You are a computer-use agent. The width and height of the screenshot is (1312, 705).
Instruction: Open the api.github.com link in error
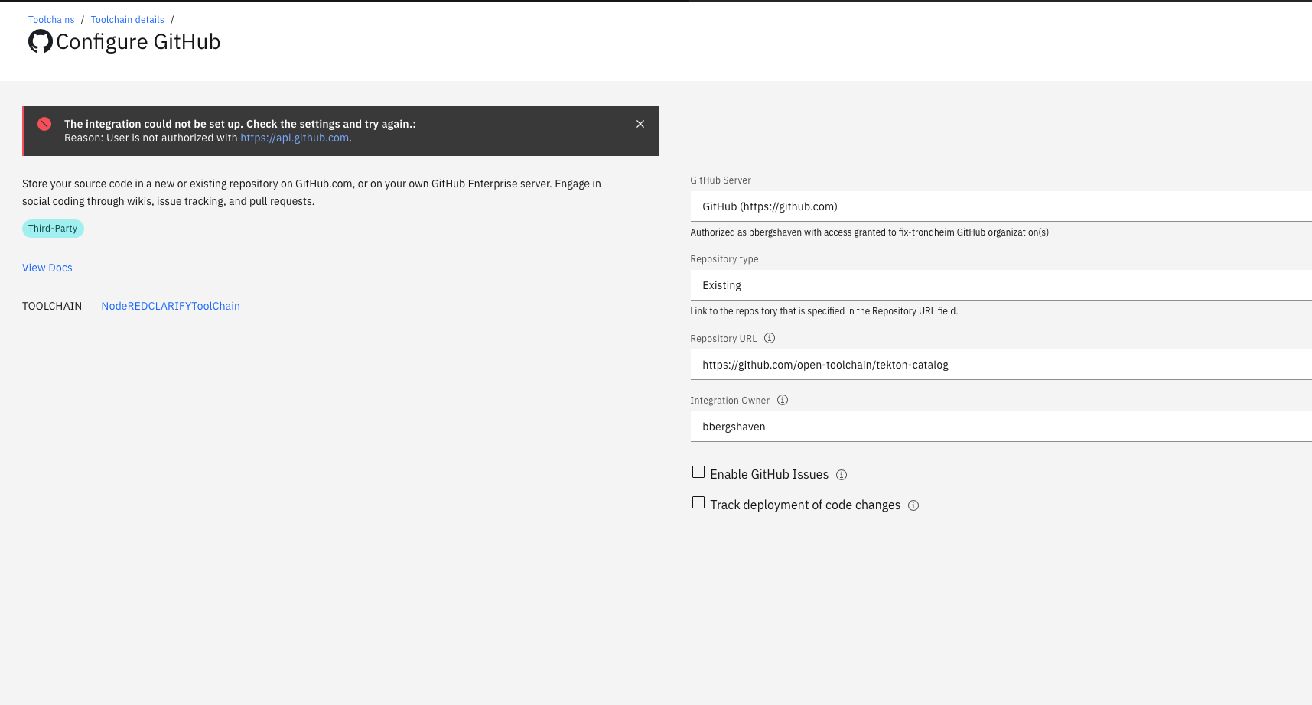(x=295, y=138)
